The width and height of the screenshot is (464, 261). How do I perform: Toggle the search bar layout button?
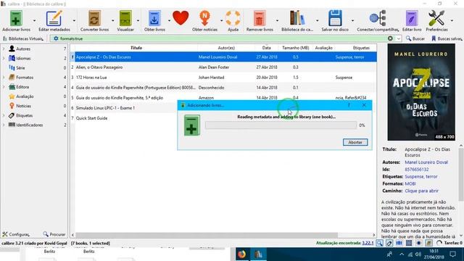(379, 243)
